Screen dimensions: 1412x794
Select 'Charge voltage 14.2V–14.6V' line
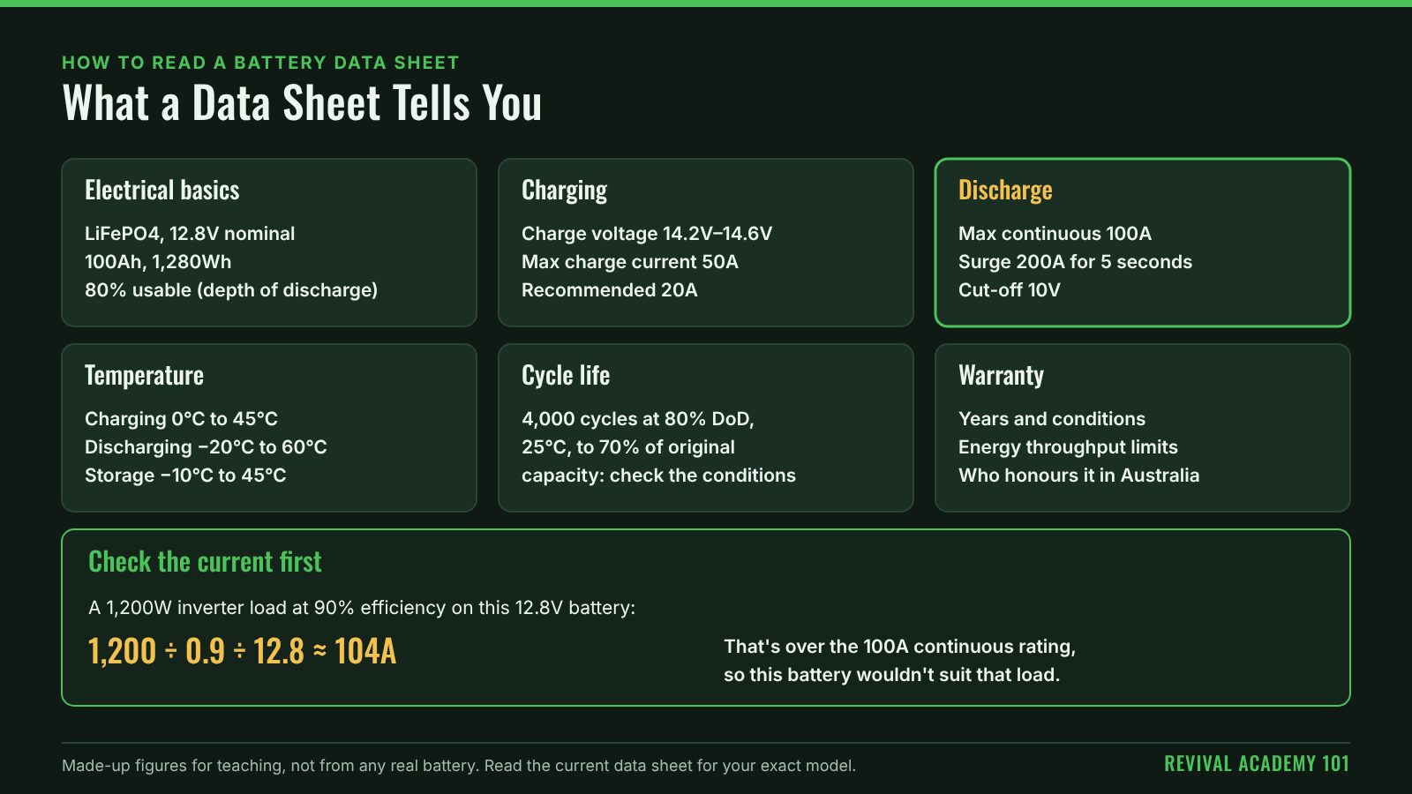pyautogui.click(x=647, y=234)
